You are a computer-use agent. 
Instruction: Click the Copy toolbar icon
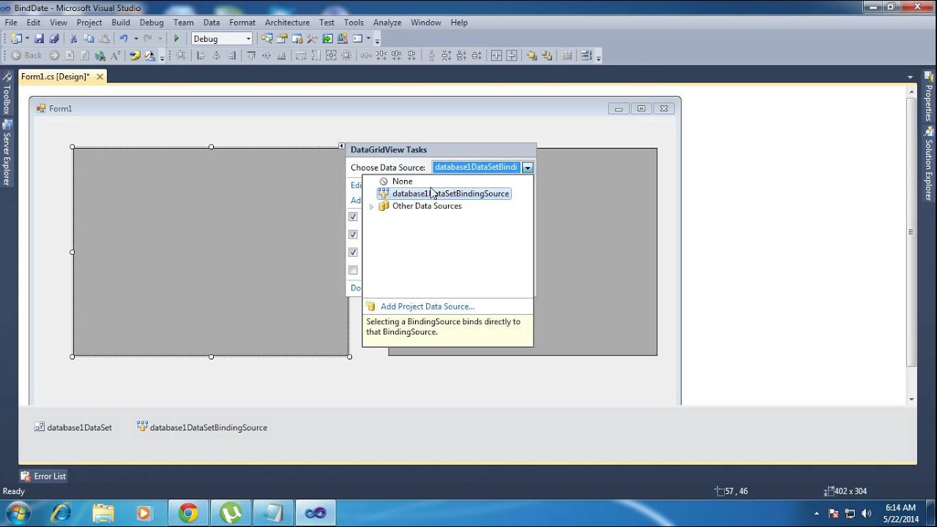click(89, 39)
